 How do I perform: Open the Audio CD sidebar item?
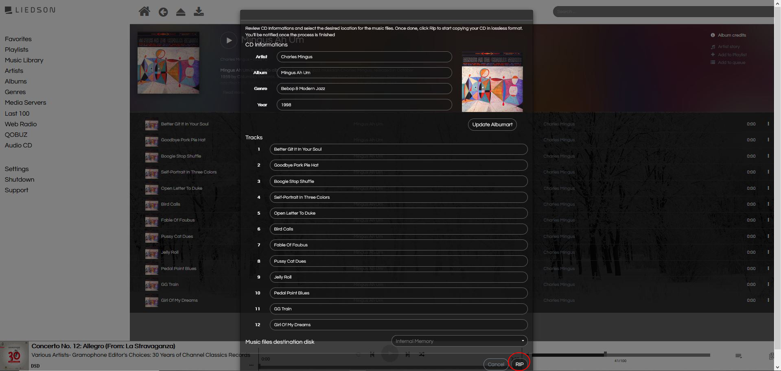(18, 145)
